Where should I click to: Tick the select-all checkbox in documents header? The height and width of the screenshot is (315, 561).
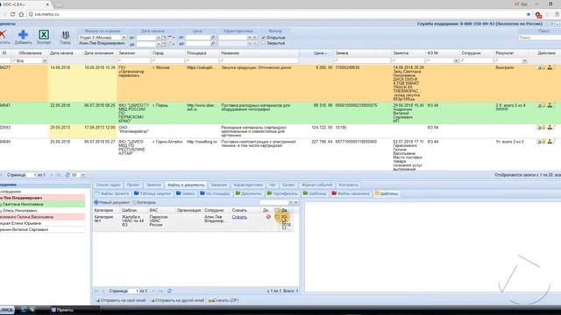pyautogui.click(x=277, y=210)
